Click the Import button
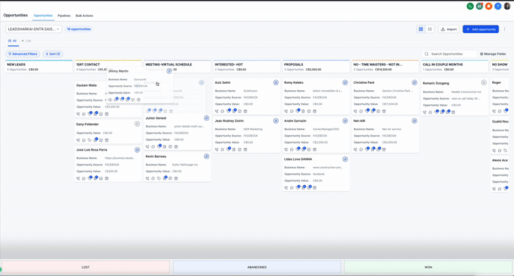The width and height of the screenshot is (514, 276). click(449, 29)
